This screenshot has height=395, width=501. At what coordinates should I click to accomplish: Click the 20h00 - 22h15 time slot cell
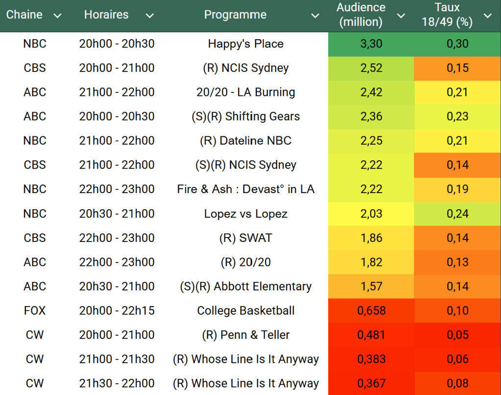click(117, 310)
